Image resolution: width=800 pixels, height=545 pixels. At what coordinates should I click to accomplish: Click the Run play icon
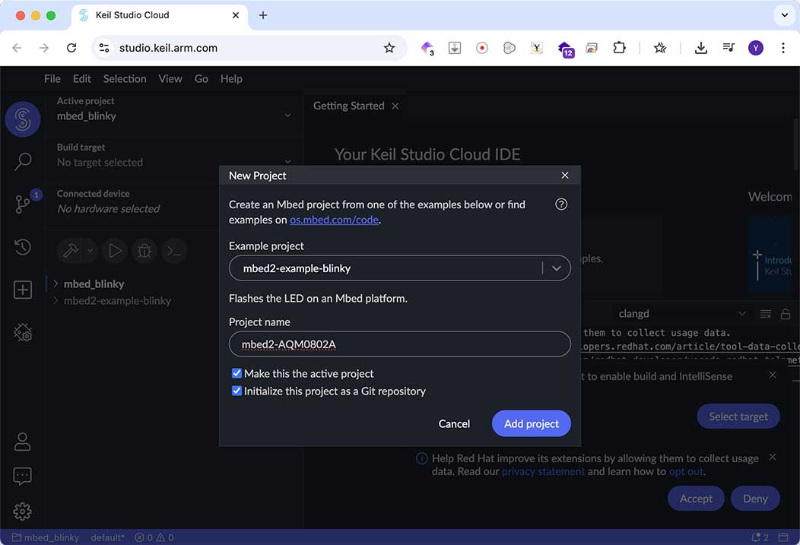pos(115,251)
